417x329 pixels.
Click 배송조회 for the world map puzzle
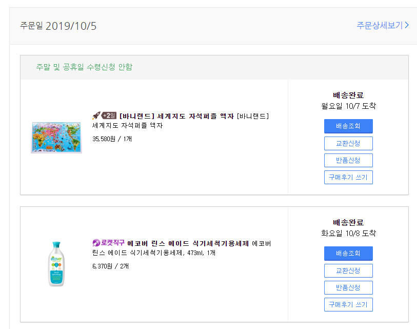[348, 126]
